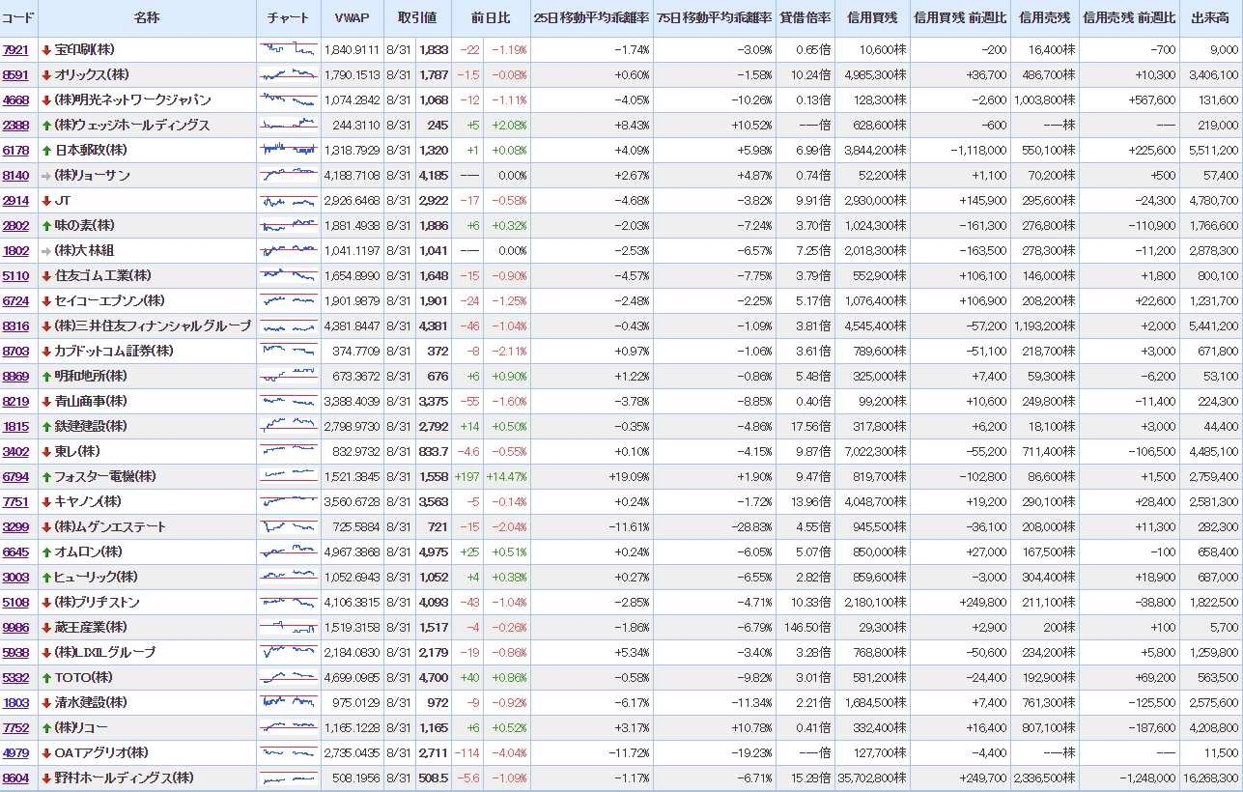Open stock code 8316 link
This screenshot has height=792, width=1243.
[x=15, y=326]
